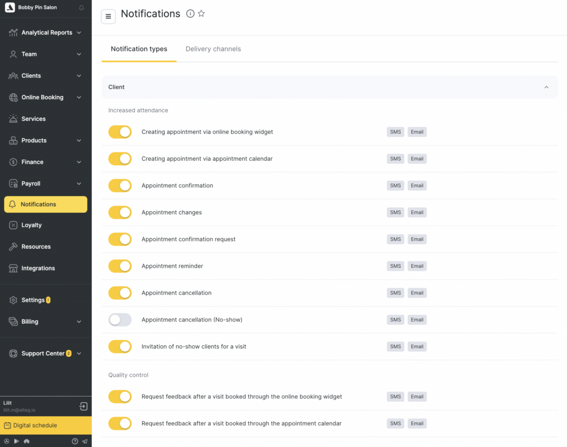
Task: Star the Notifications page as favorite
Action: click(x=202, y=14)
